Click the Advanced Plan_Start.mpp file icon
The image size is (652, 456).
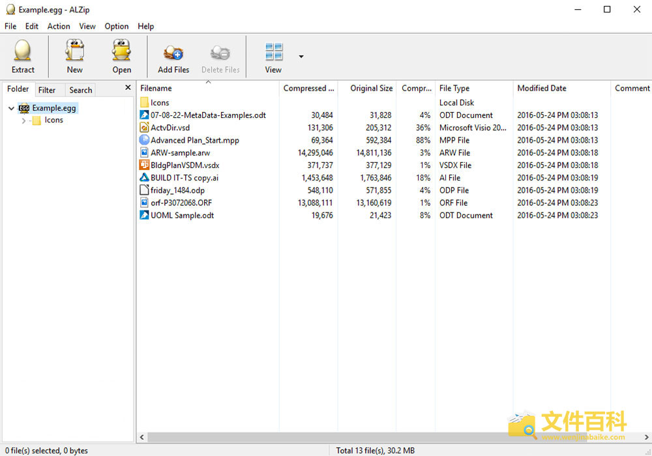144,140
